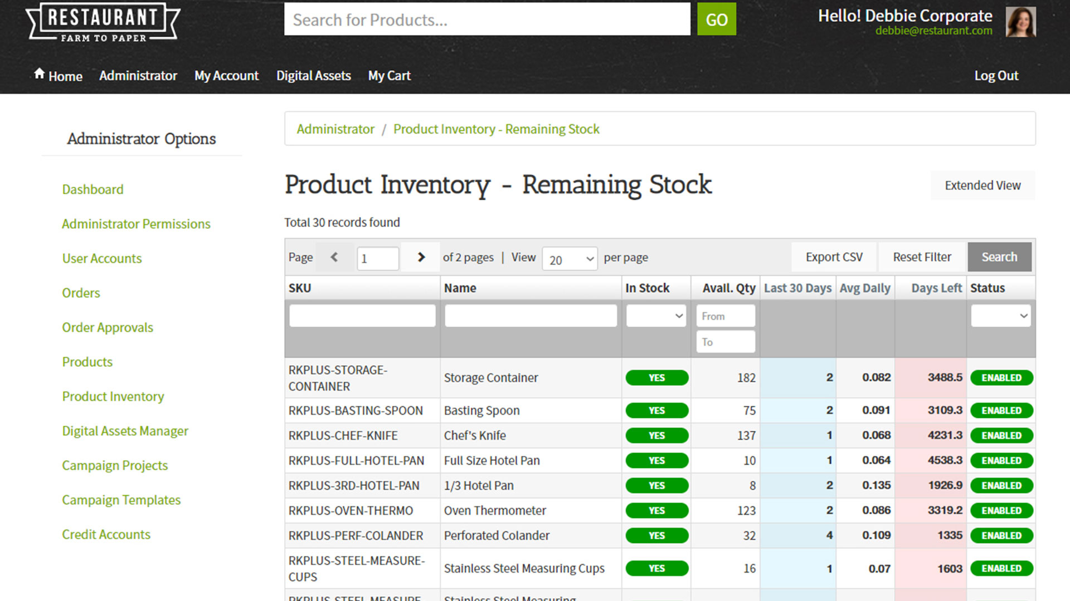Expand the per page view dropdown
Viewport: 1070px width, 601px height.
[x=570, y=259]
